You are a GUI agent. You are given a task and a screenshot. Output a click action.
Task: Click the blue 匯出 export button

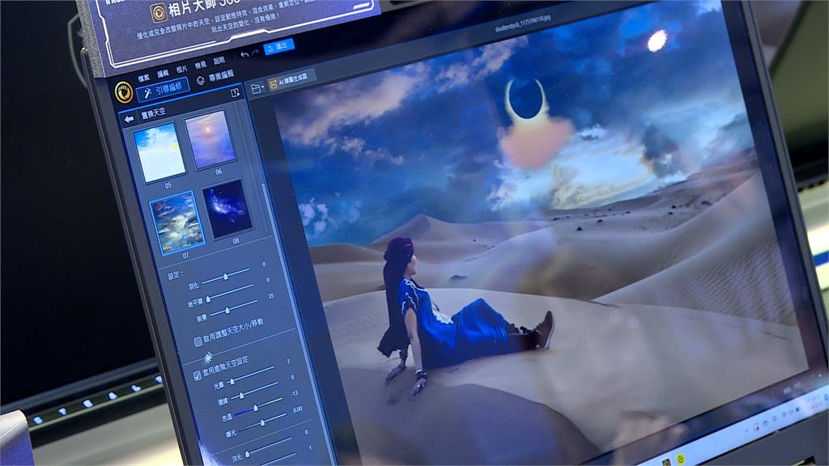point(278,46)
